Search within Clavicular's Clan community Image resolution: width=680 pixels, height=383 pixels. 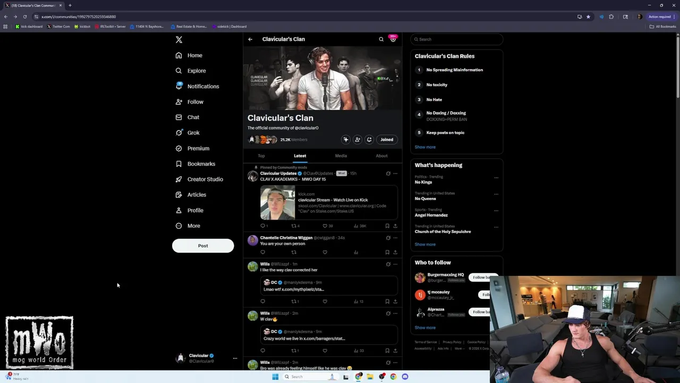pos(381,39)
